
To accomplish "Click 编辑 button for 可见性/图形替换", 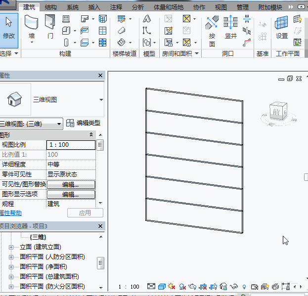I will point(70,184).
